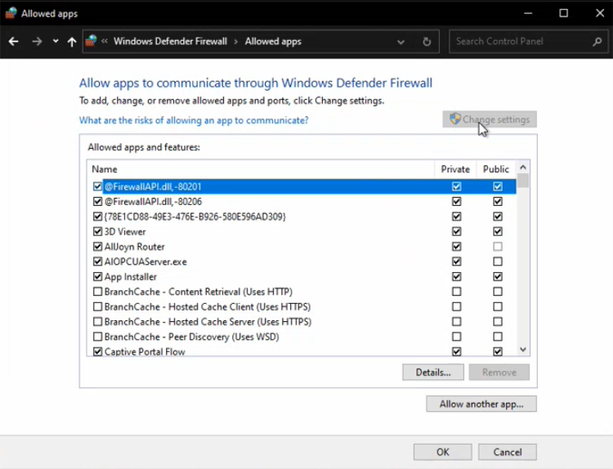Toggle AllJoyn Router name checkbox

pos(97,247)
